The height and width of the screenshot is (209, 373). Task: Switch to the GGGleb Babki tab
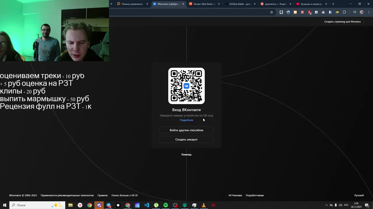pos(240,4)
